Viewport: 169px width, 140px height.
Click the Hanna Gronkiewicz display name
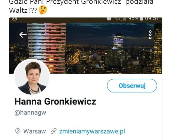(x=55, y=101)
